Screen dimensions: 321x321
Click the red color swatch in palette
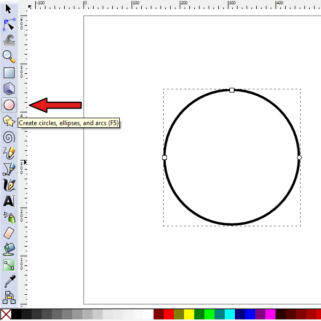(x=169, y=314)
